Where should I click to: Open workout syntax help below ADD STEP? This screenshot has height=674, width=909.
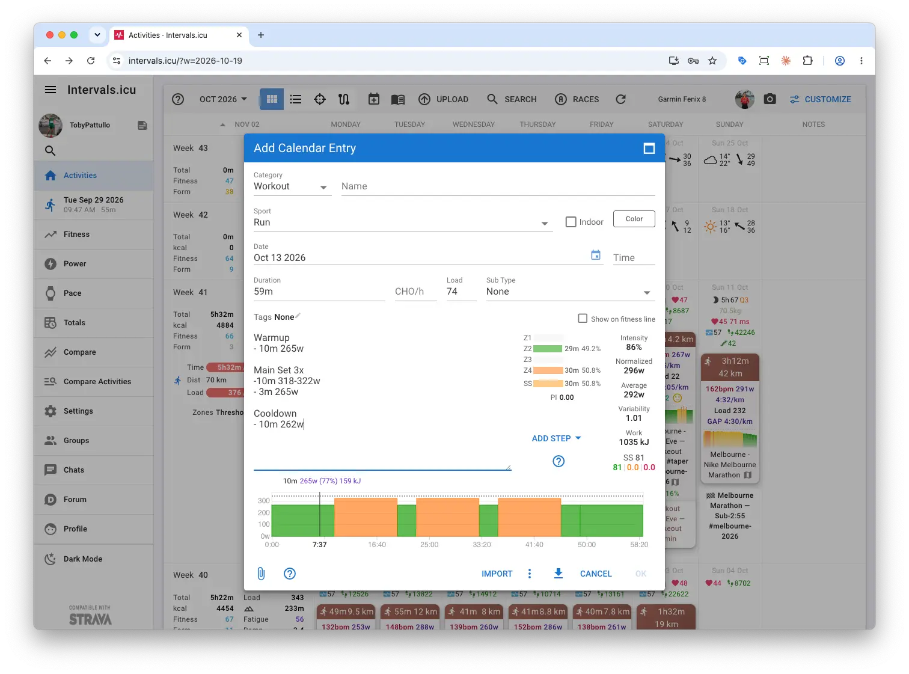click(x=559, y=461)
